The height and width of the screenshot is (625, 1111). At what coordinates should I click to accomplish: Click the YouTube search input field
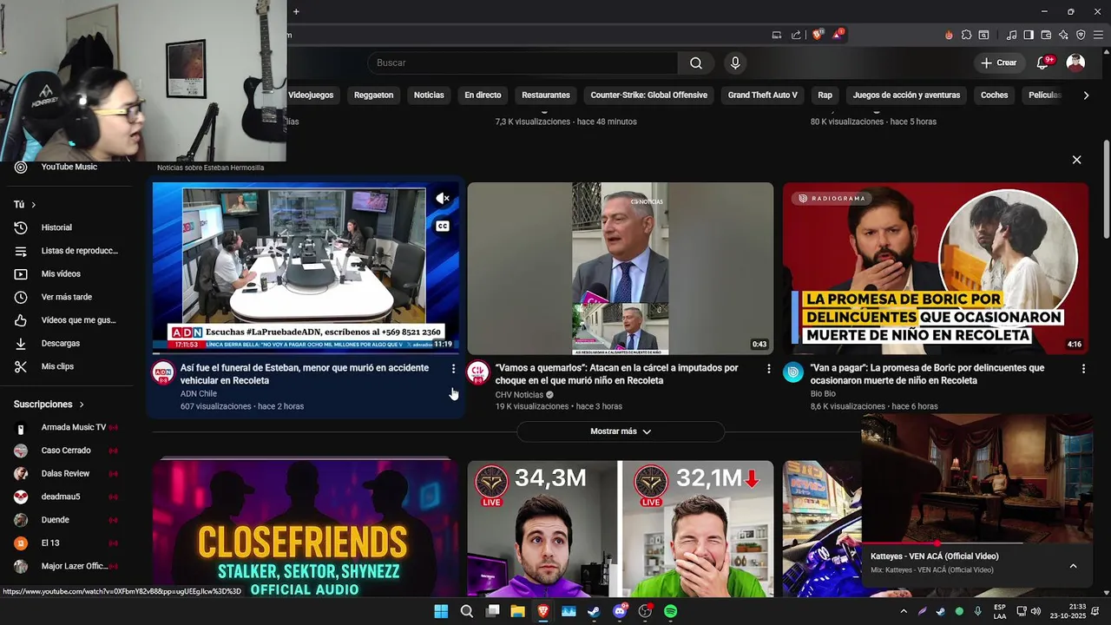(x=523, y=62)
